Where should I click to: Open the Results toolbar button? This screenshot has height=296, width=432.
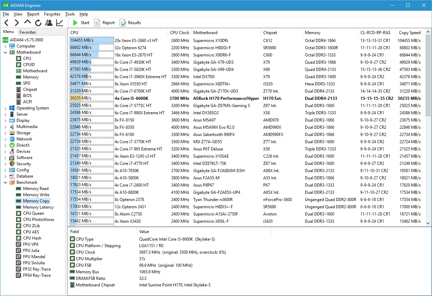point(130,23)
